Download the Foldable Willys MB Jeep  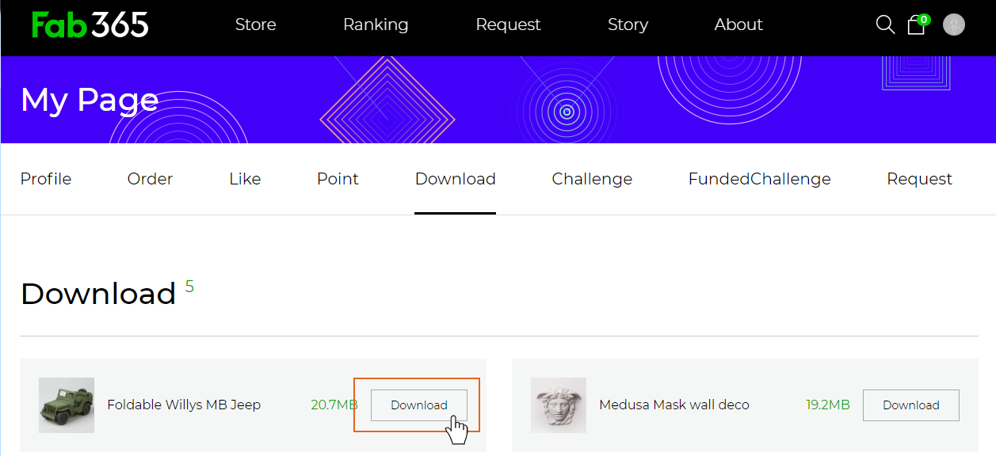(419, 405)
